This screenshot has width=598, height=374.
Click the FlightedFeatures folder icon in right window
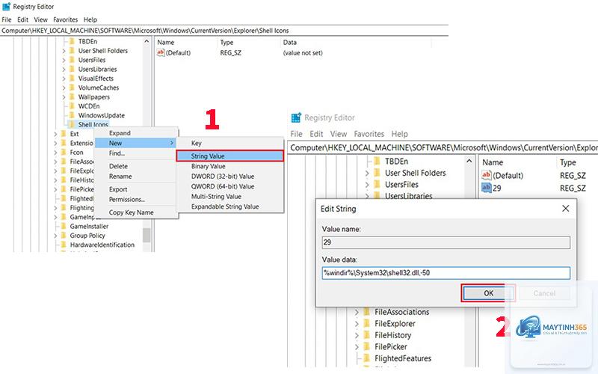tap(367, 358)
